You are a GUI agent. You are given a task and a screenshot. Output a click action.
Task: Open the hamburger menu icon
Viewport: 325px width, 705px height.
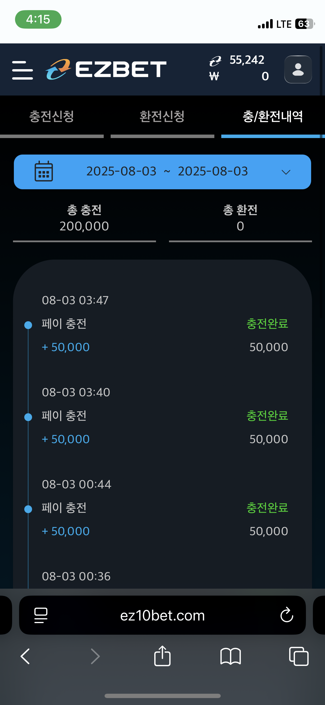[23, 70]
